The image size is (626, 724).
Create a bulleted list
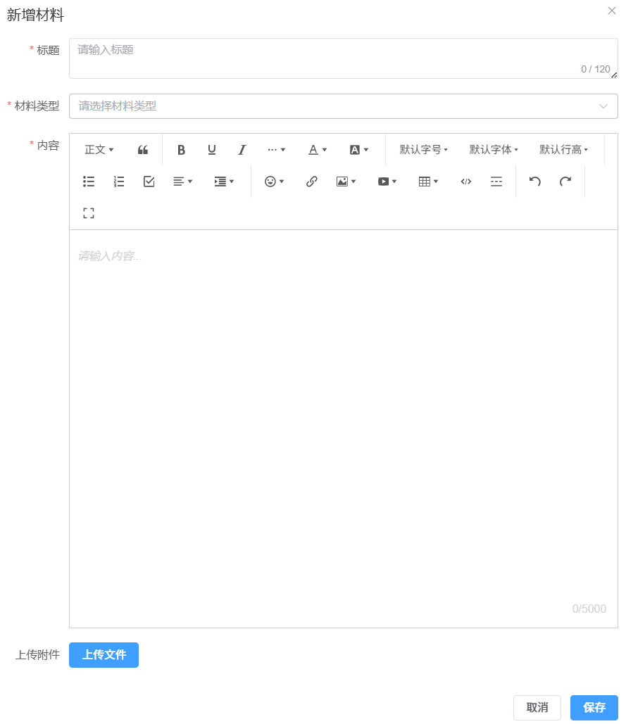pos(89,182)
